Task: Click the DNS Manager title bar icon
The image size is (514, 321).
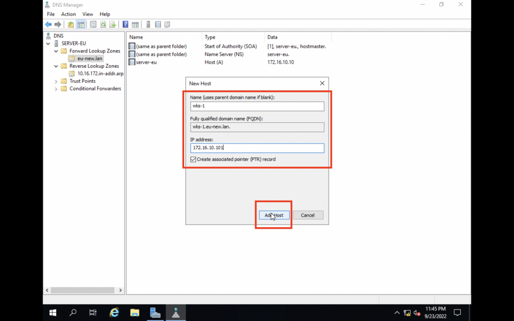Action: coord(48,5)
